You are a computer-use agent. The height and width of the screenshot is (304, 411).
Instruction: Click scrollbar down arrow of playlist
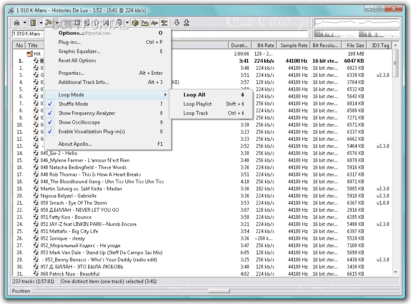point(395,272)
